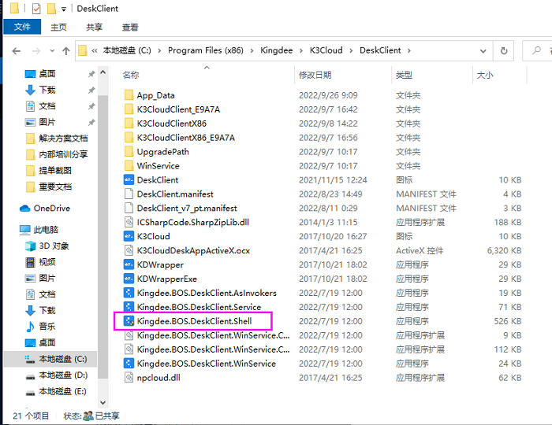The image size is (552, 425).
Task: Open the 文件 menu tab
Action: point(22,27)
